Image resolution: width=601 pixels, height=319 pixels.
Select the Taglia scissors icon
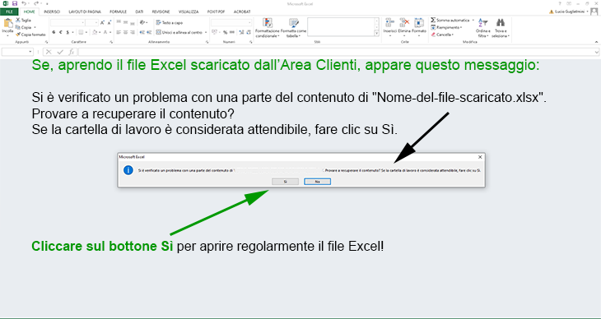17,20
